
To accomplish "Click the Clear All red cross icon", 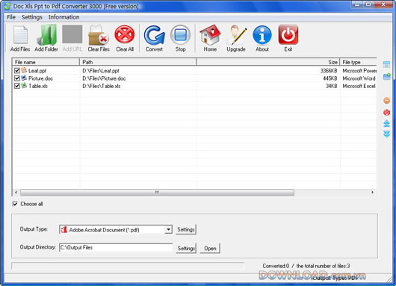I will [125, 34].
